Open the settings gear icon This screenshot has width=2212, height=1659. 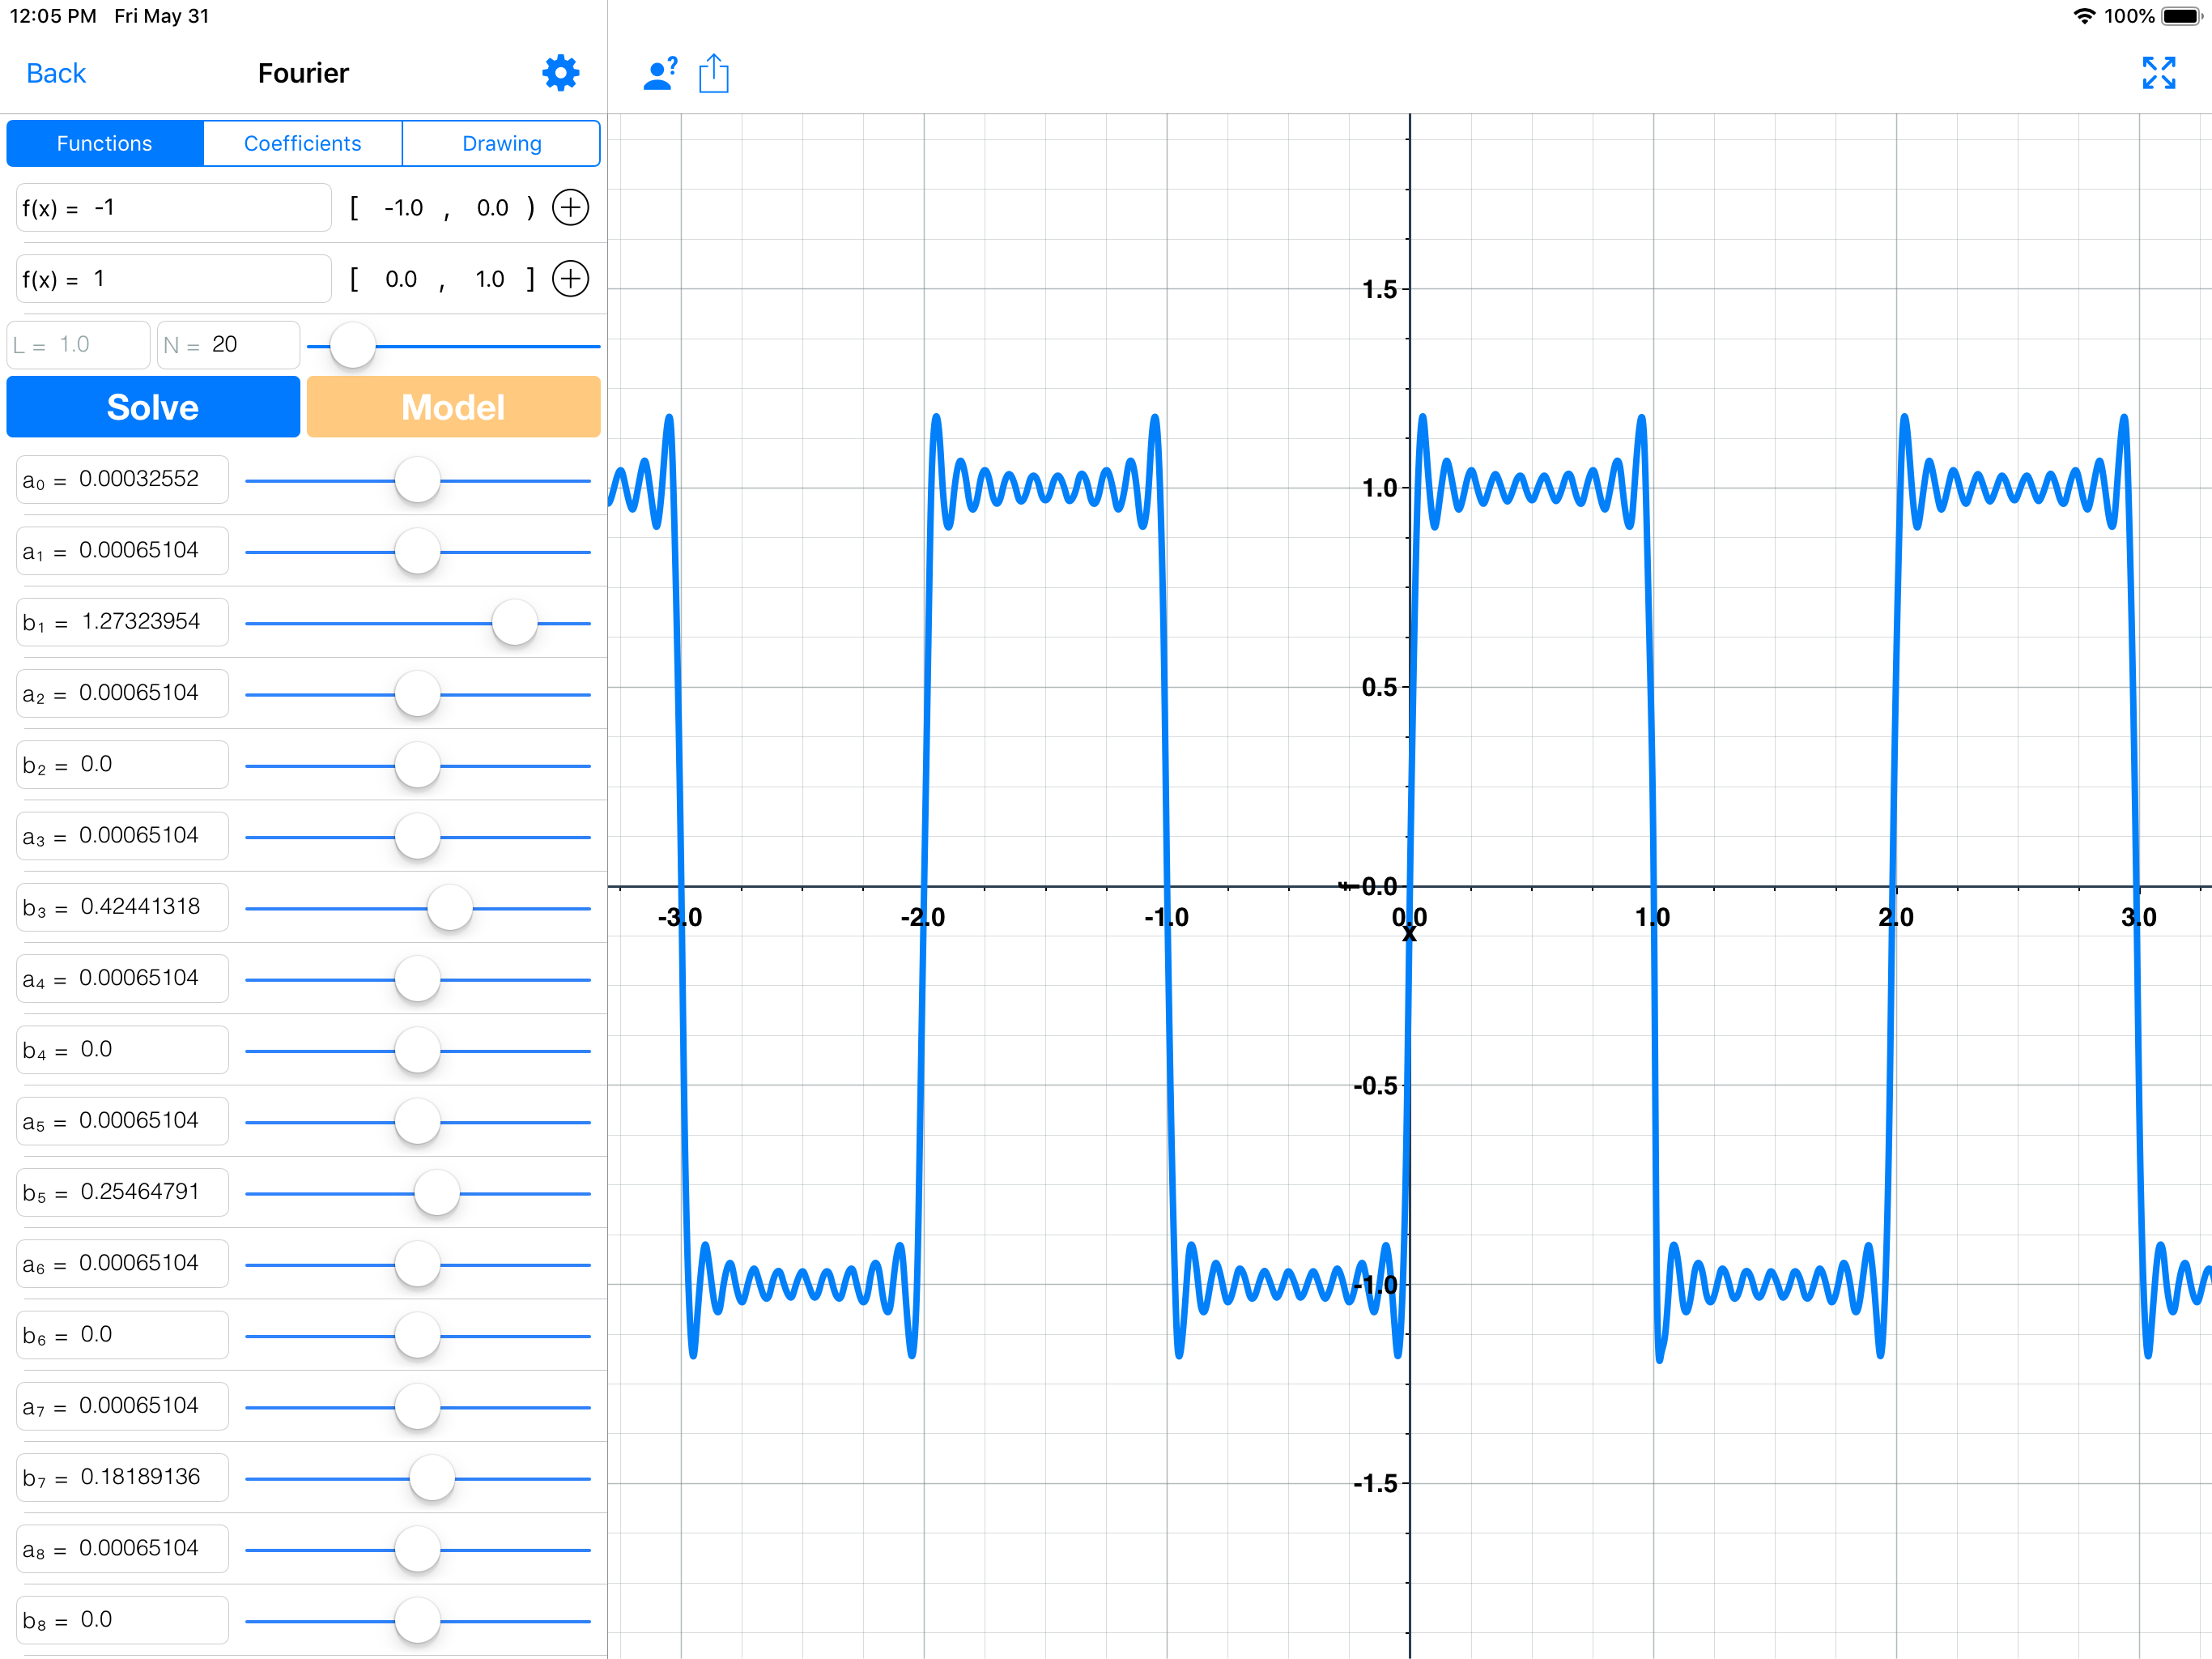click(560, 73)
